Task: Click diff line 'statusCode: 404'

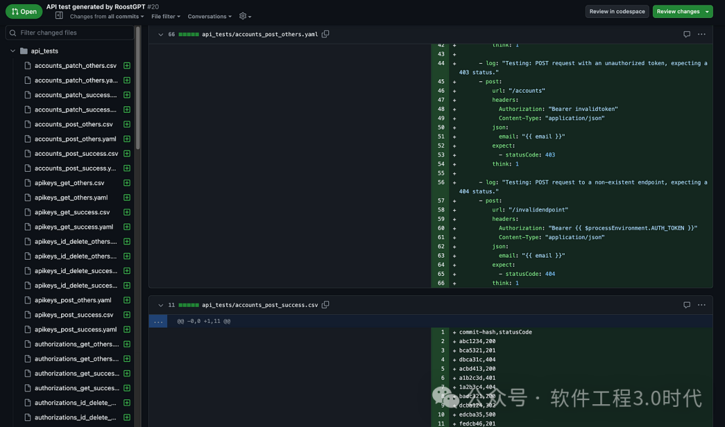Action: (527, 274)
